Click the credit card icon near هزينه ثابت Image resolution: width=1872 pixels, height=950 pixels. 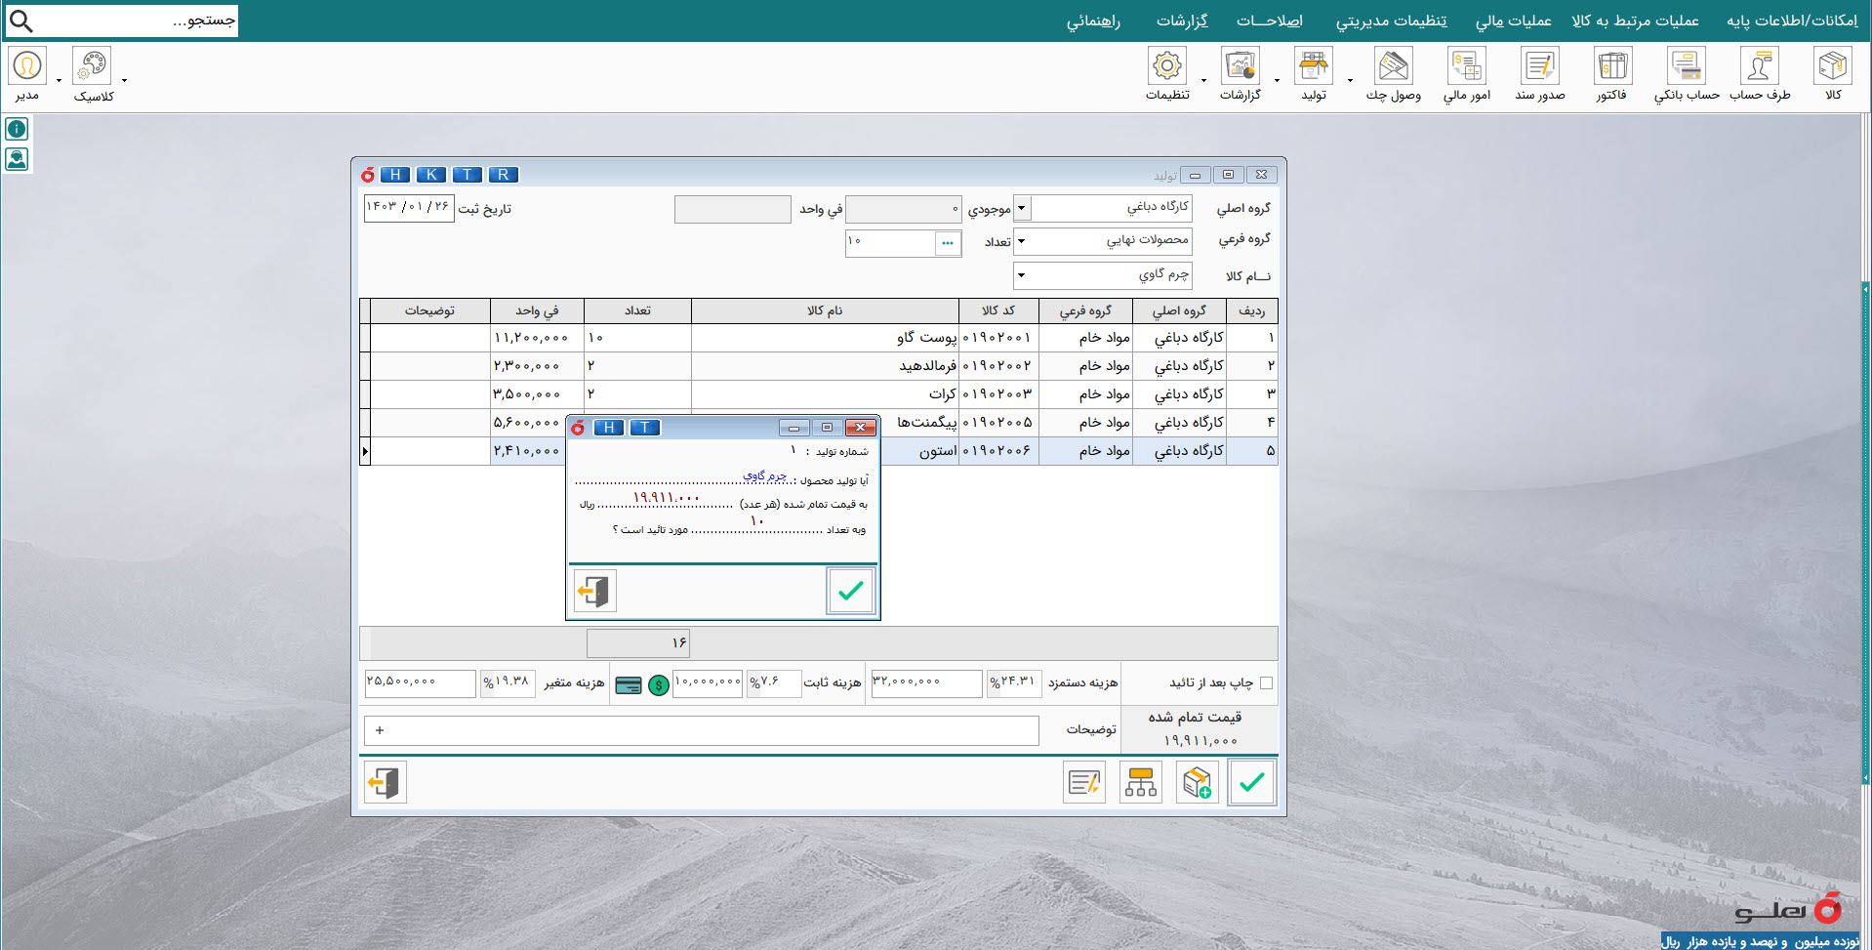tap(629, 685)
